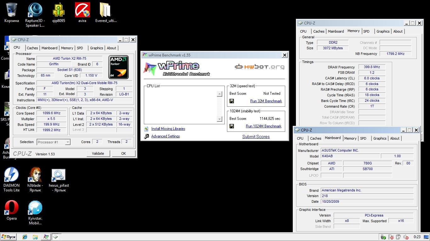Run 32M Benchmark link
Viewport: 430px width, 241px height.
point(266,101)
